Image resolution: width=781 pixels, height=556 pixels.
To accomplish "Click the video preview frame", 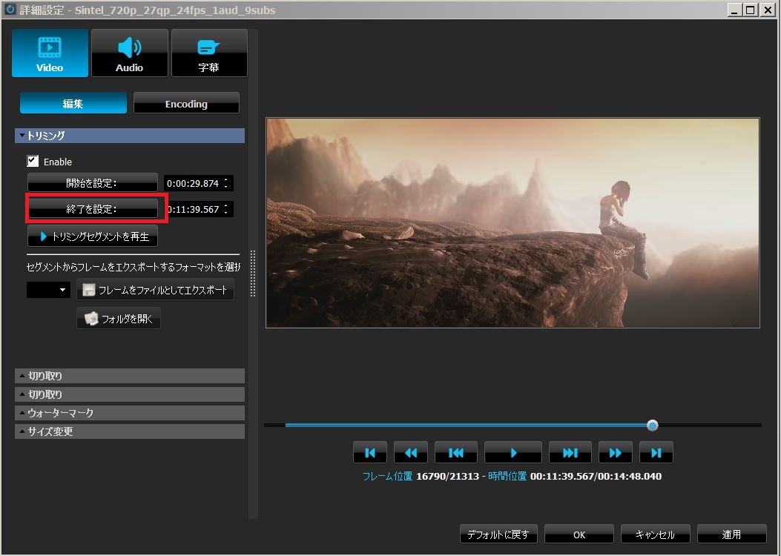I will pyautogui.click(x=513, y=223).
